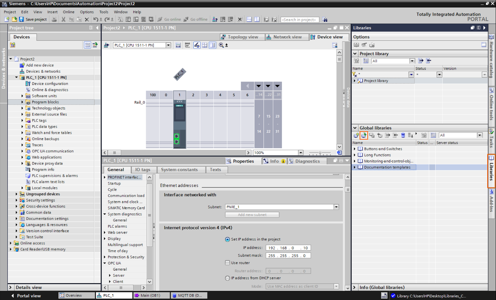Image resolution: width=496 pixels, height=300 pixels.
Task: Open the 100% zoom level dropdown
Action: [x=301, y=152]
